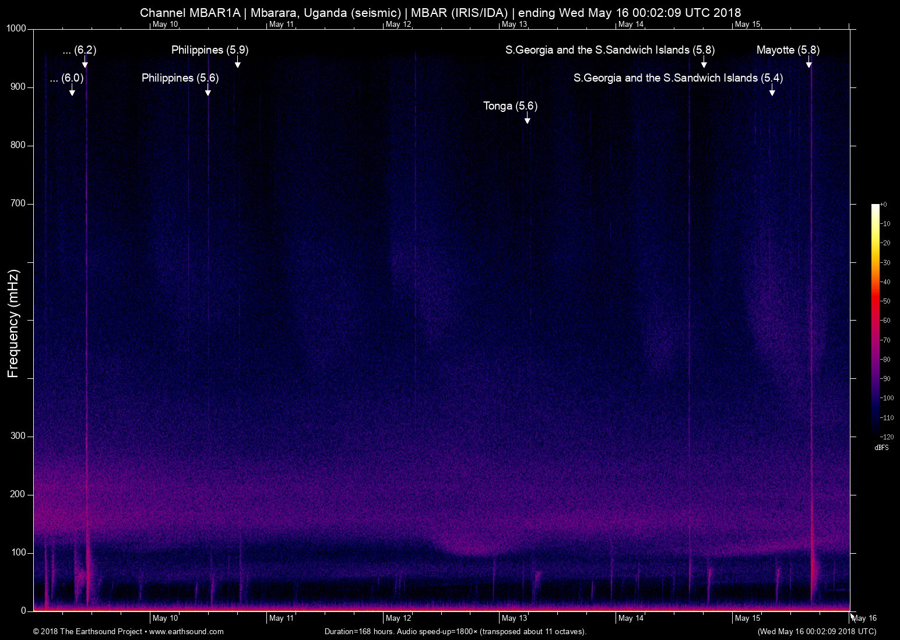Click the arrow under S.Georgia (5.4) label
The image size is (900, 640).
click(x=772, y=92)
